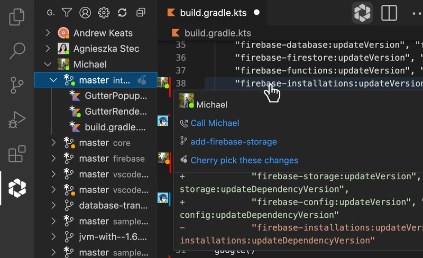The image size is (423, 258).
Task: Expand Andrew Keats tree node
Action: click(48, 33)
